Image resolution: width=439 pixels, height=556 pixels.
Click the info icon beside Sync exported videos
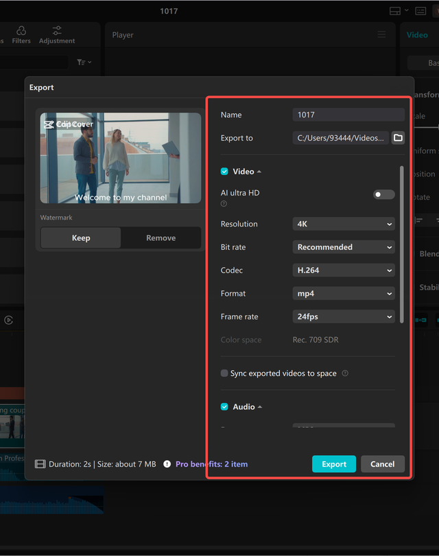[345, 373]
